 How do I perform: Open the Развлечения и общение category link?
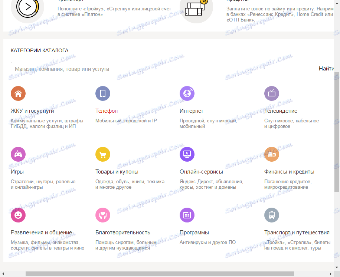42,233
